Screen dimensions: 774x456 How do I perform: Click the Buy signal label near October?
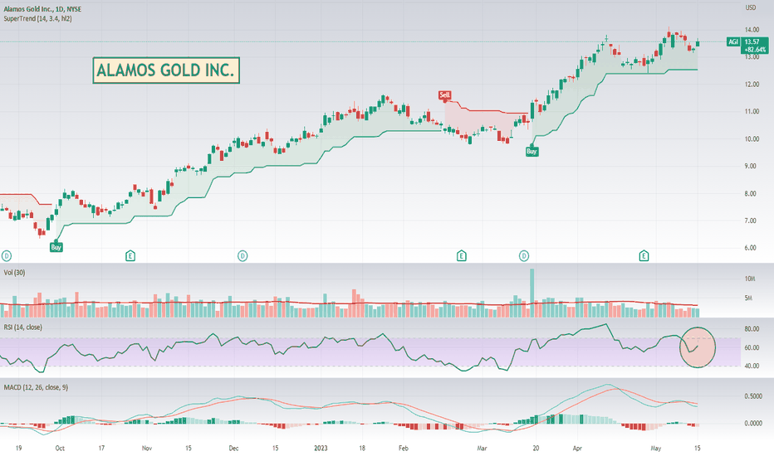click(x=56, y=247)
